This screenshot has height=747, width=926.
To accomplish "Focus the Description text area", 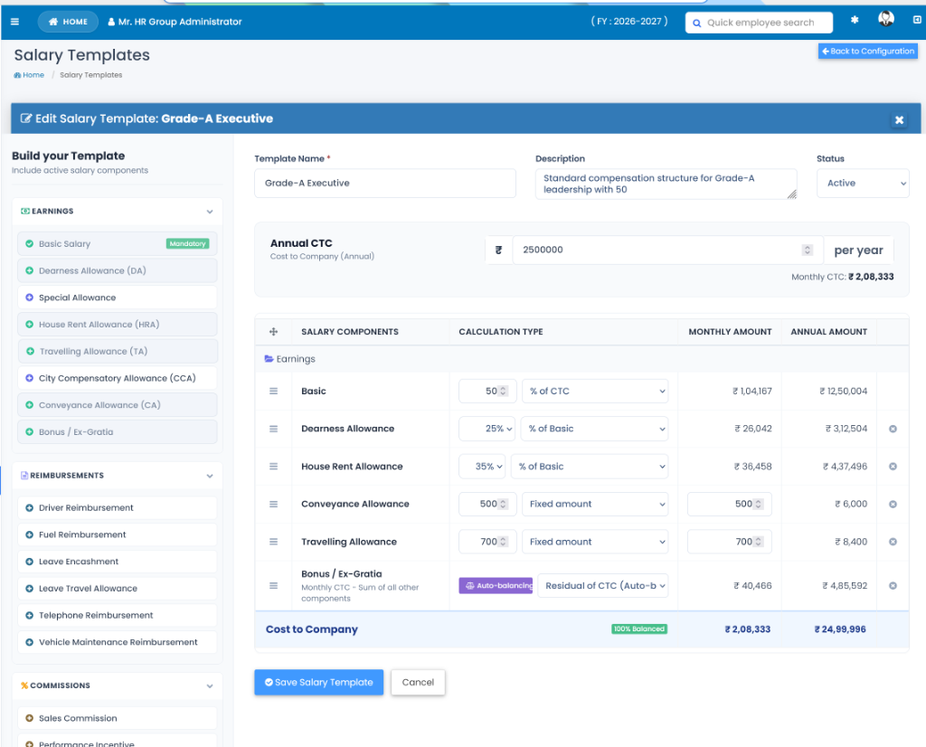I will tap(666, 184).
